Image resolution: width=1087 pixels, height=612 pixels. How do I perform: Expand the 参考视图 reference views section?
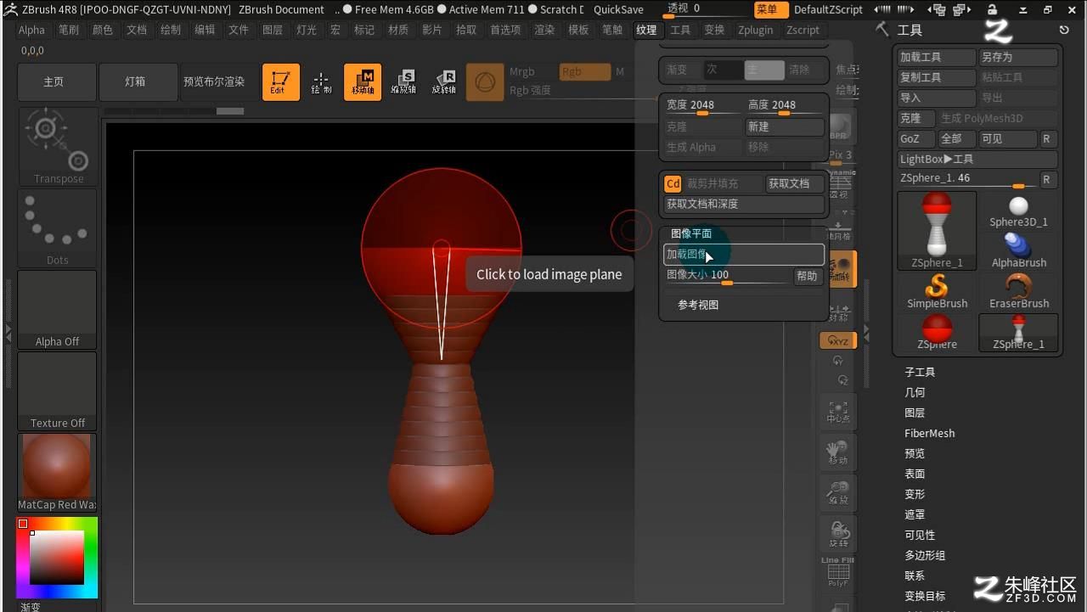click(x=698, y=305)
